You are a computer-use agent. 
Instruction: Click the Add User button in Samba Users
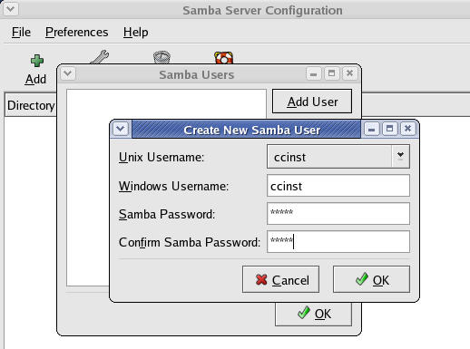(x=312, y=102)
